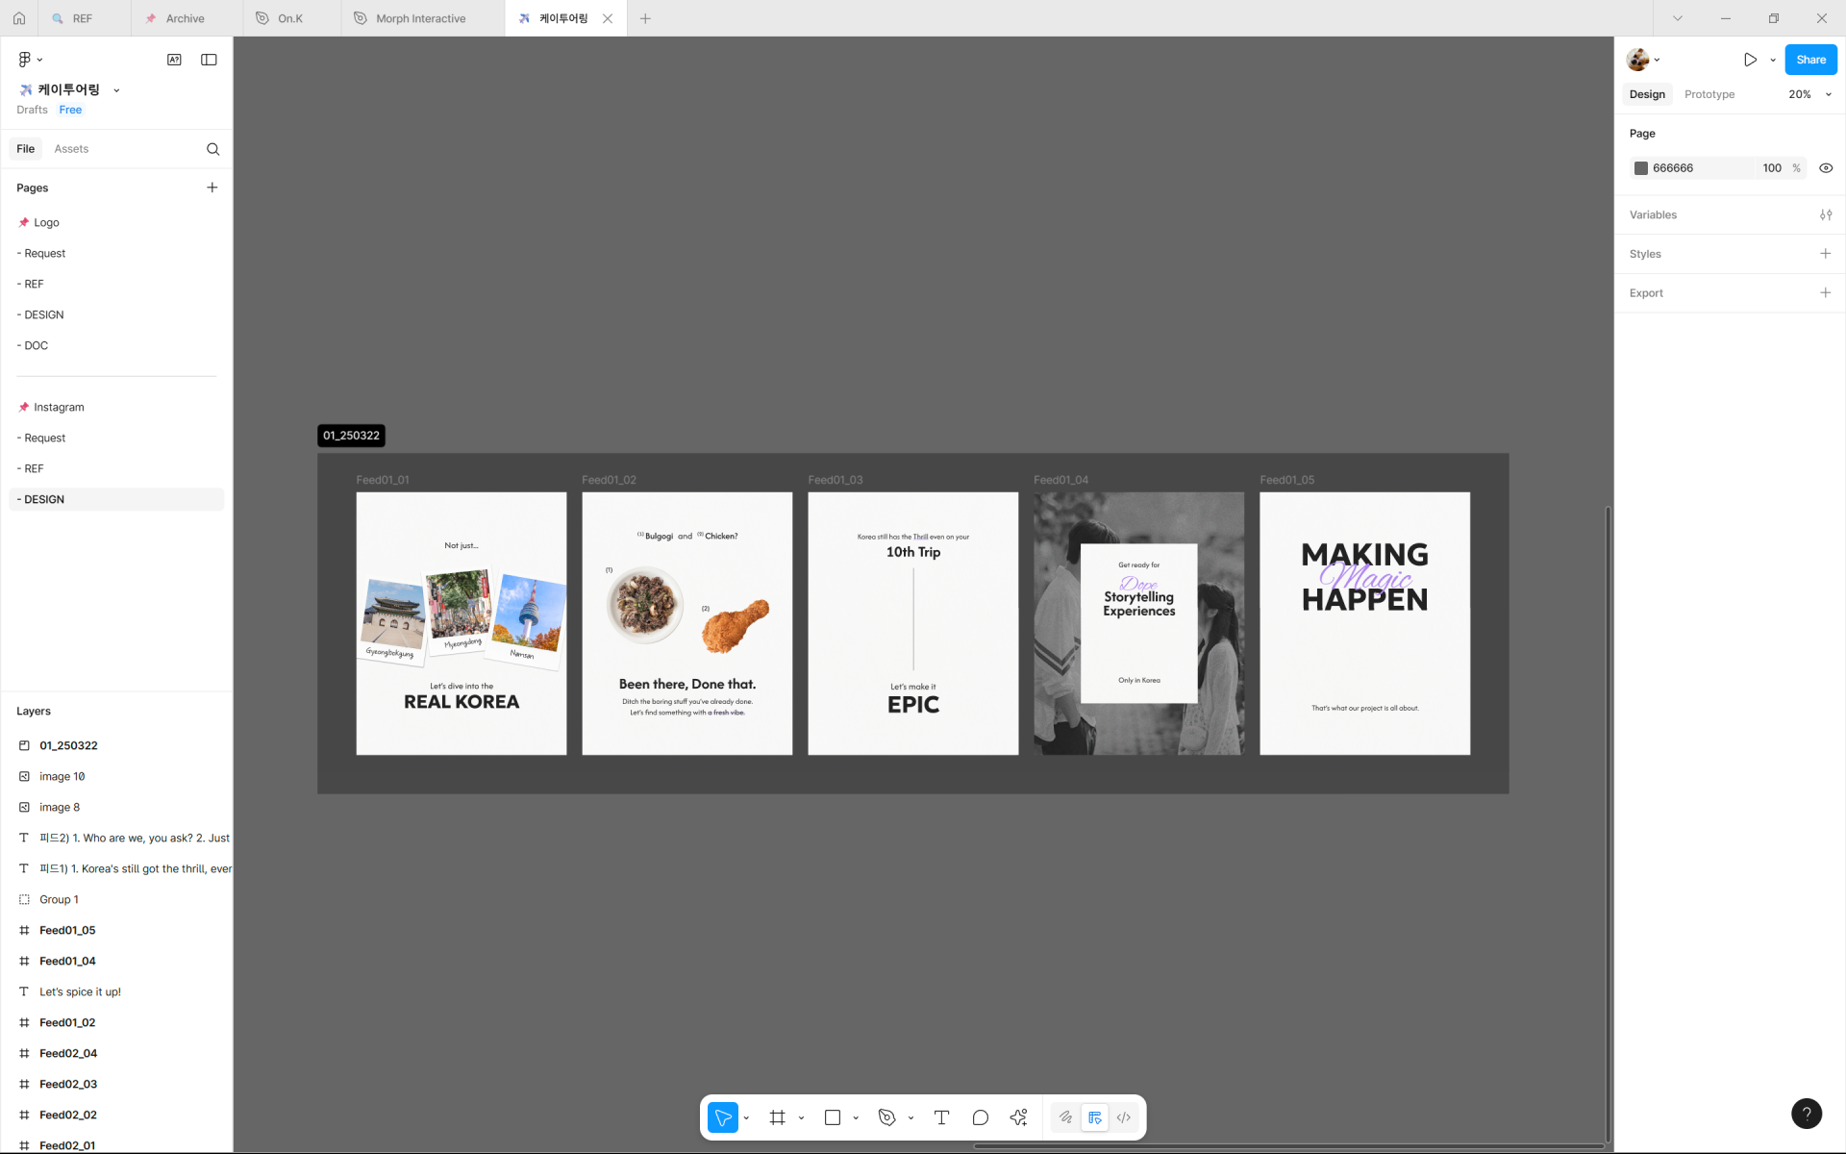Open the Actions AI sparkle tool
This screenshot has height=1154, width=1846.
click(1019, 1117)
